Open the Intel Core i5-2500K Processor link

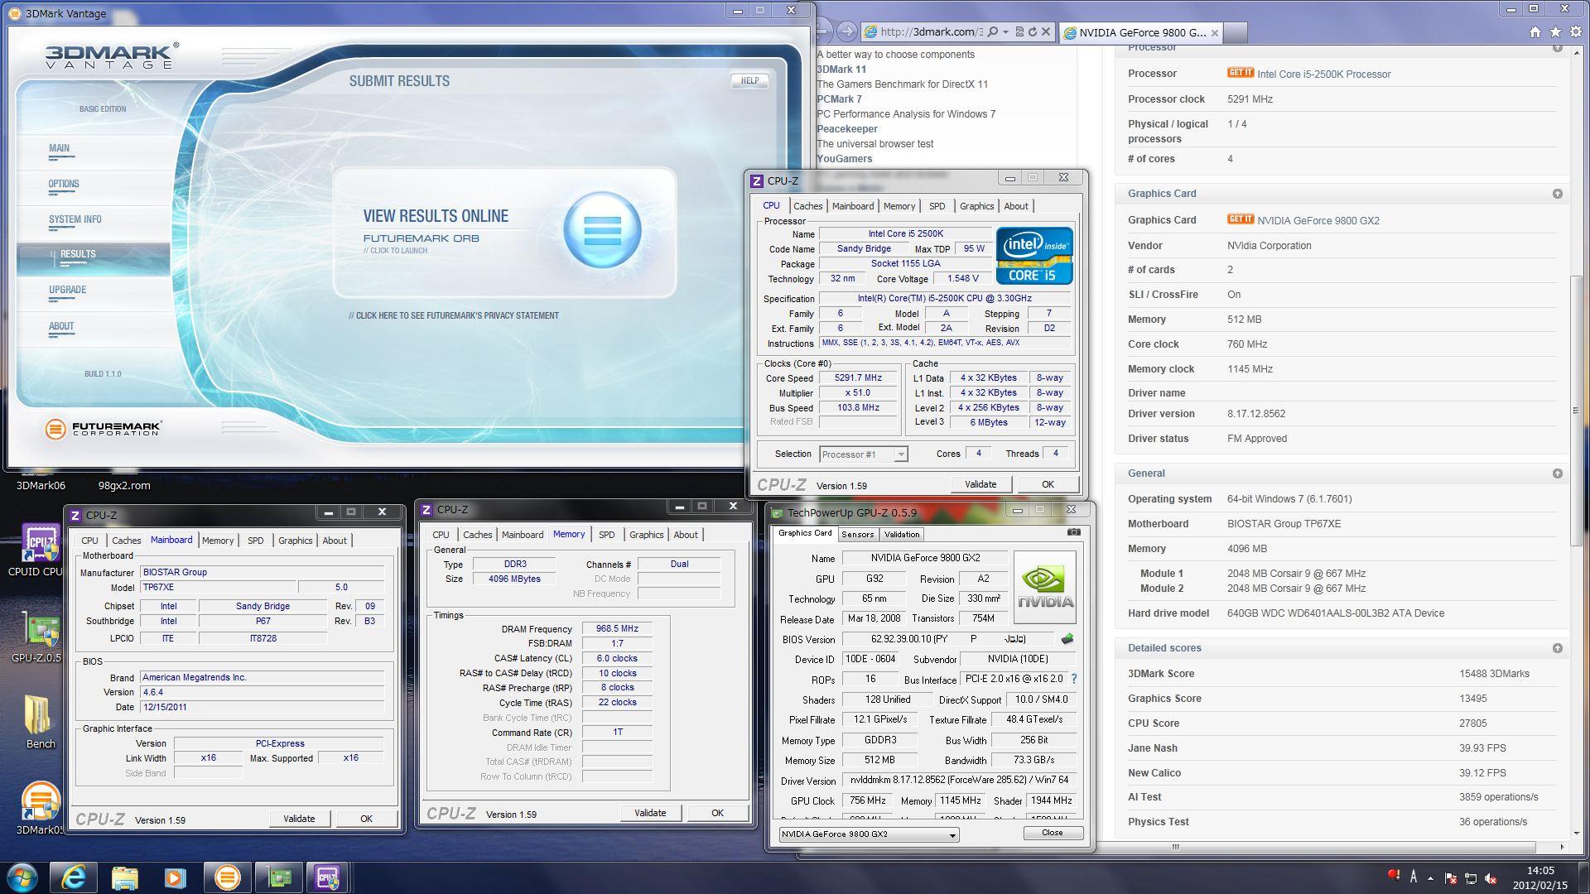click(x=1323, y=74)
